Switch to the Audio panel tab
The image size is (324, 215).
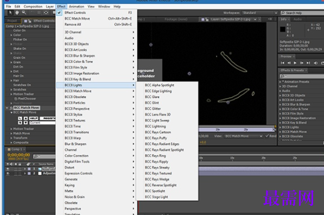tap(297, 19)
